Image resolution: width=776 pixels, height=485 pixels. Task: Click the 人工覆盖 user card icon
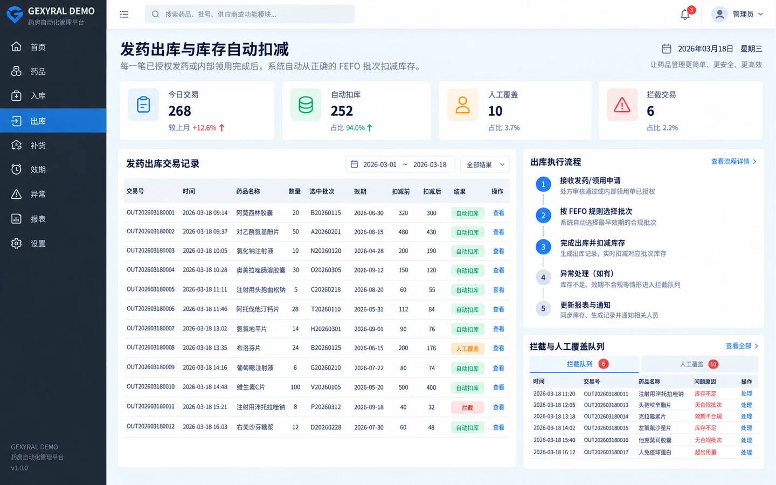463,105
